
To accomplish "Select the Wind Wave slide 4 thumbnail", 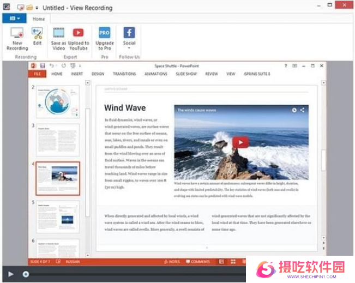I will click(x=58, y=178).
